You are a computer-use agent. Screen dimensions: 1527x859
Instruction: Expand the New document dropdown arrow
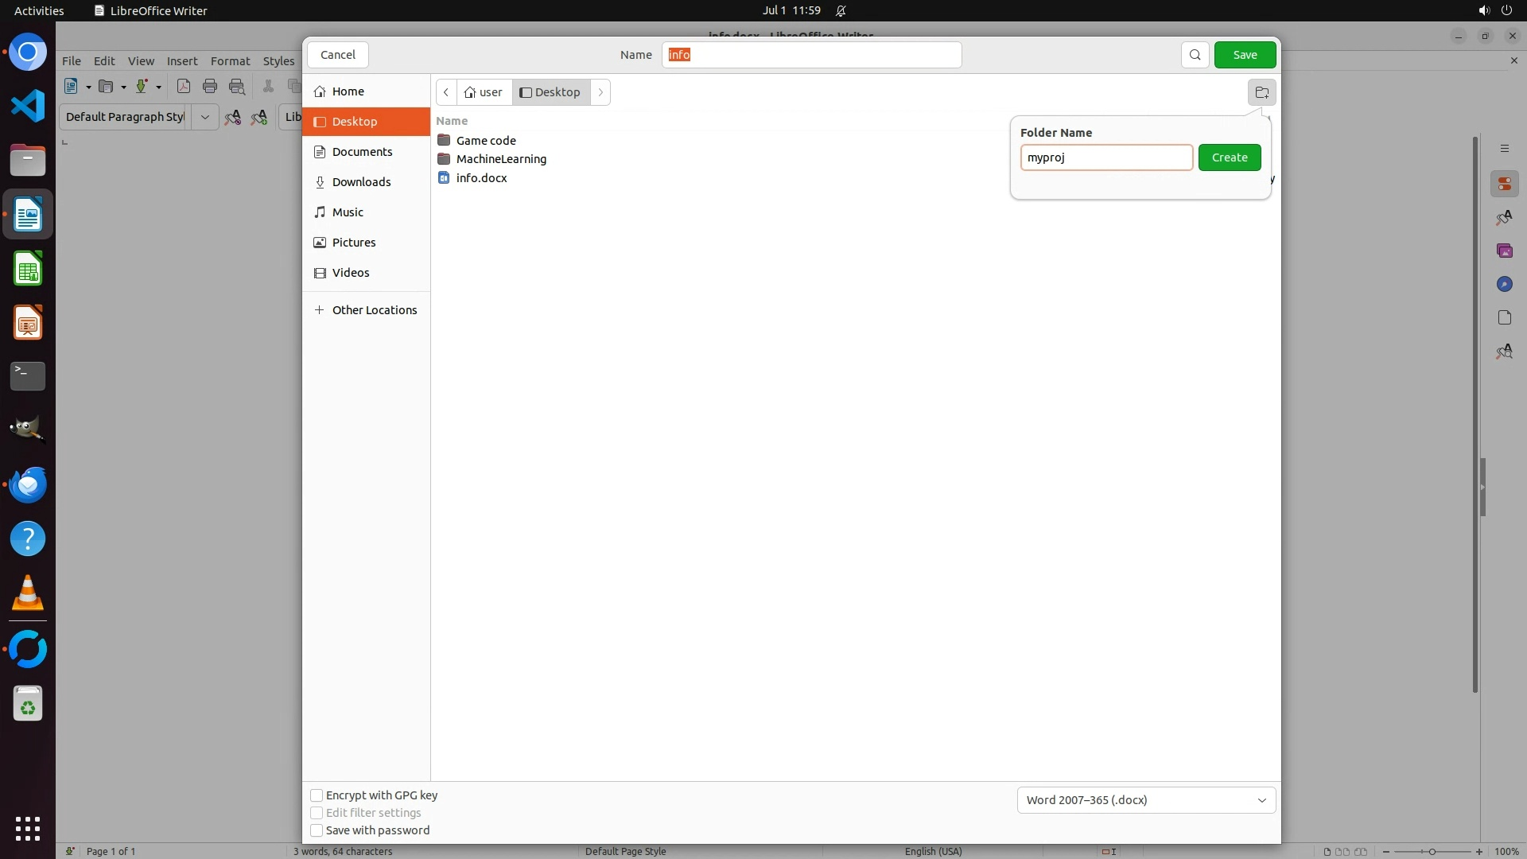pyautogui.click(x=88, y=87)
